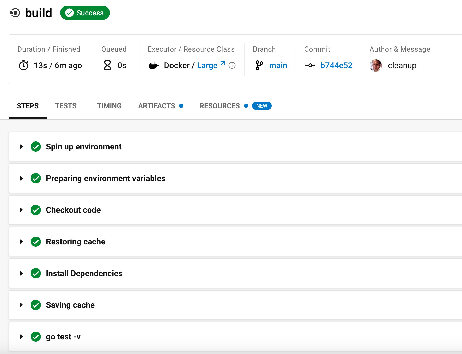Click the job icon beside build title

(15, 13)
